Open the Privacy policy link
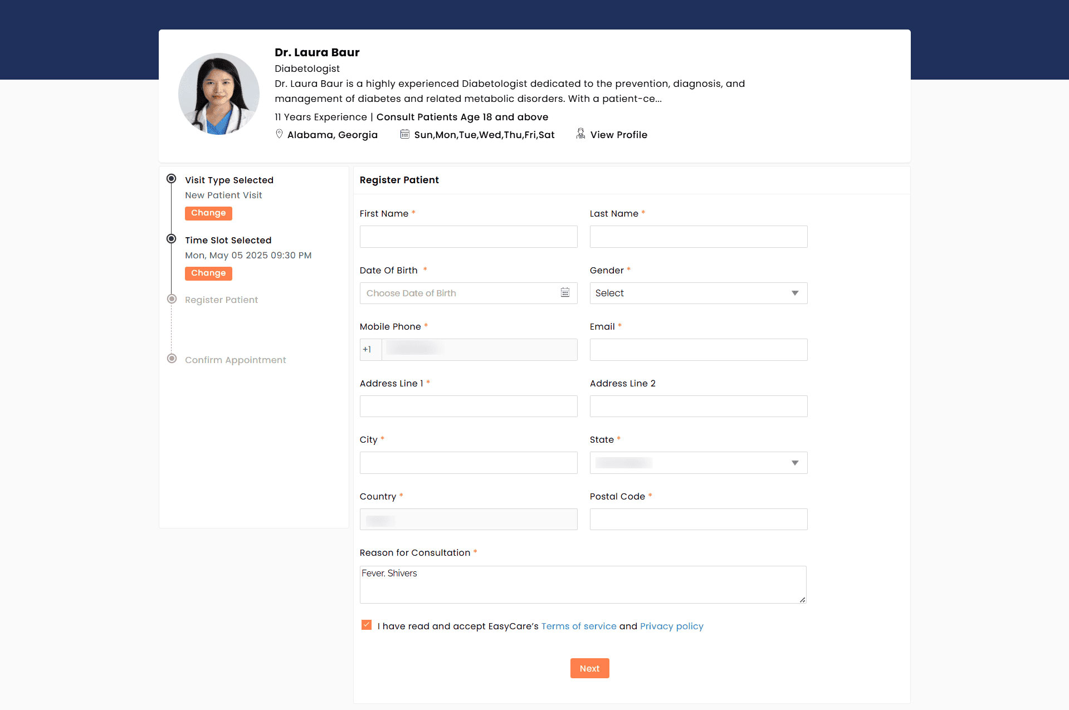 tap(671, 626)
